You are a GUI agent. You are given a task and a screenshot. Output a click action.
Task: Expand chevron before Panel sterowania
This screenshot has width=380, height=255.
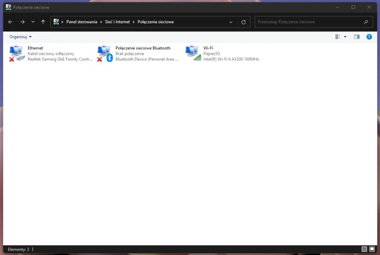click(62, 22)
